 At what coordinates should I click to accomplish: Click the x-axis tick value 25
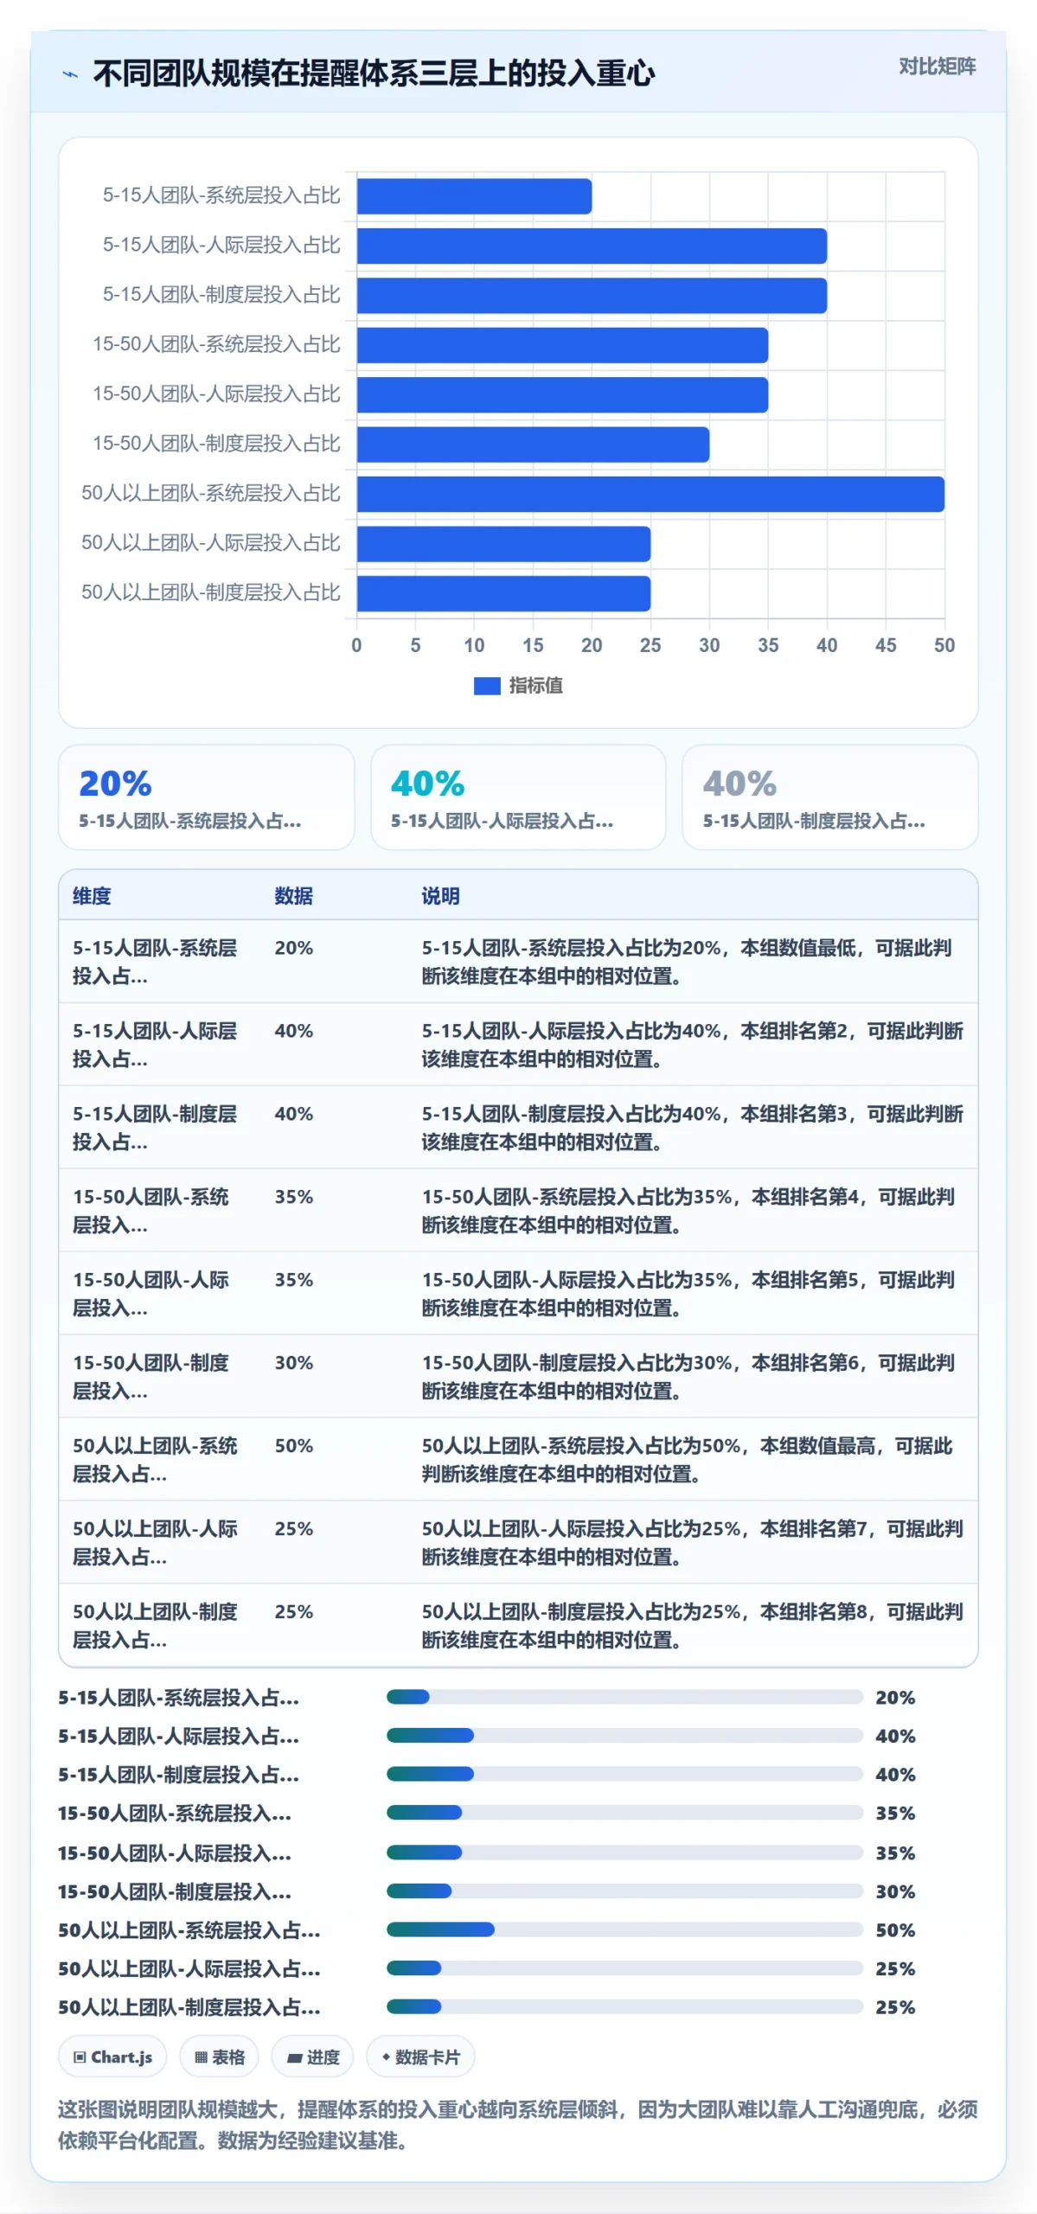coord(650,645)
